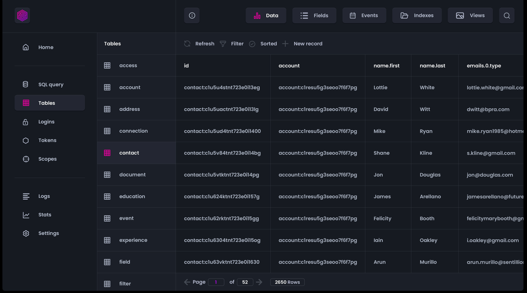Click the Filter funnel icon
Viewport: 527px width, 293px height.
(x=223, y=44)
